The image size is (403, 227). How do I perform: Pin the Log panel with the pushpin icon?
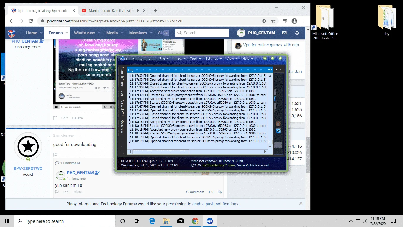click(270, 70)
